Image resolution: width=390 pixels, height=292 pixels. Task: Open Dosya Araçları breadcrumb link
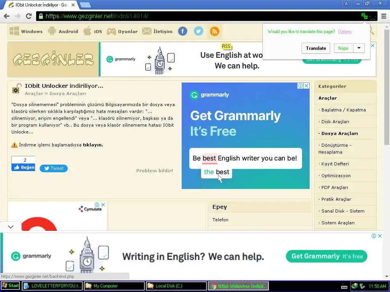click(x=68, y=94)
